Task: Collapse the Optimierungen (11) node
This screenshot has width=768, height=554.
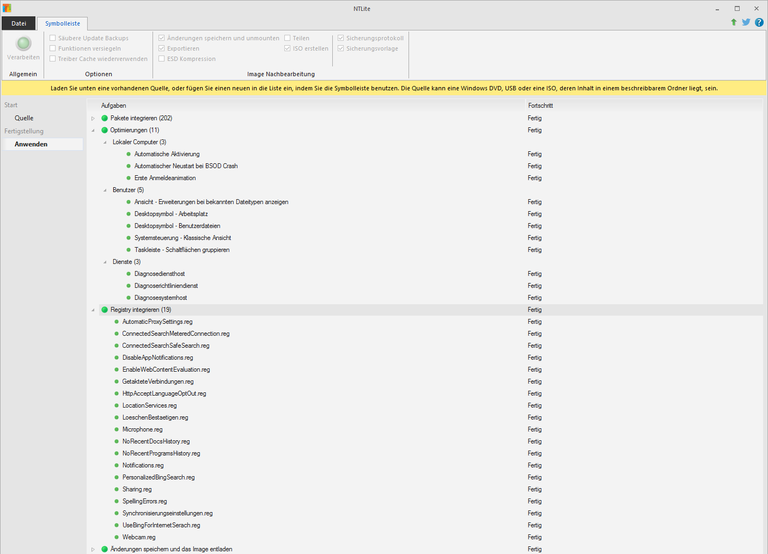Action: pos(93,130)
